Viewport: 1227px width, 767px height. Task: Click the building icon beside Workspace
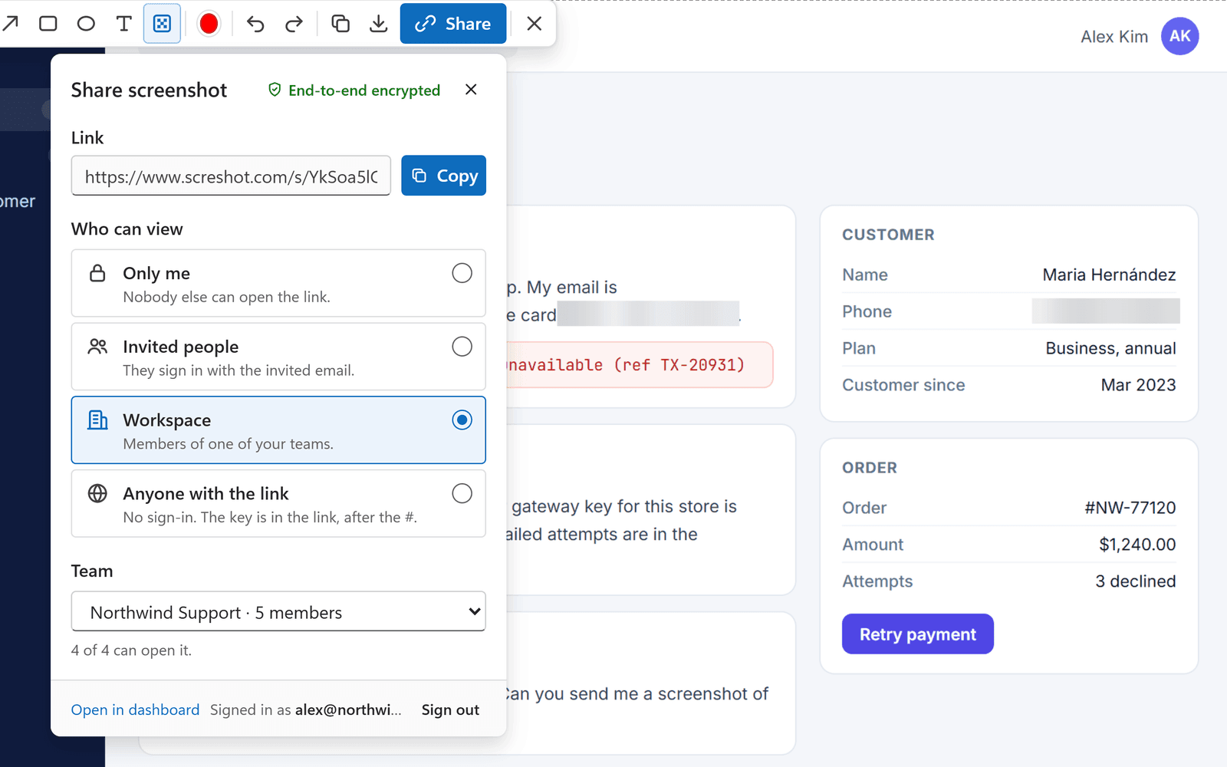click(97, 420)
